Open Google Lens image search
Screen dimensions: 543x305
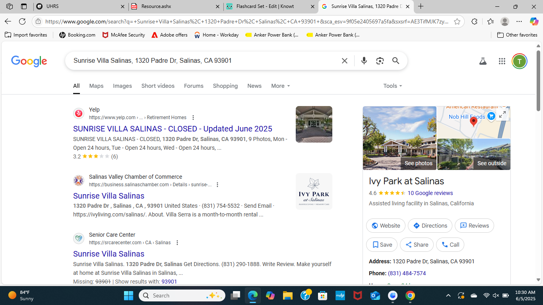380,61
